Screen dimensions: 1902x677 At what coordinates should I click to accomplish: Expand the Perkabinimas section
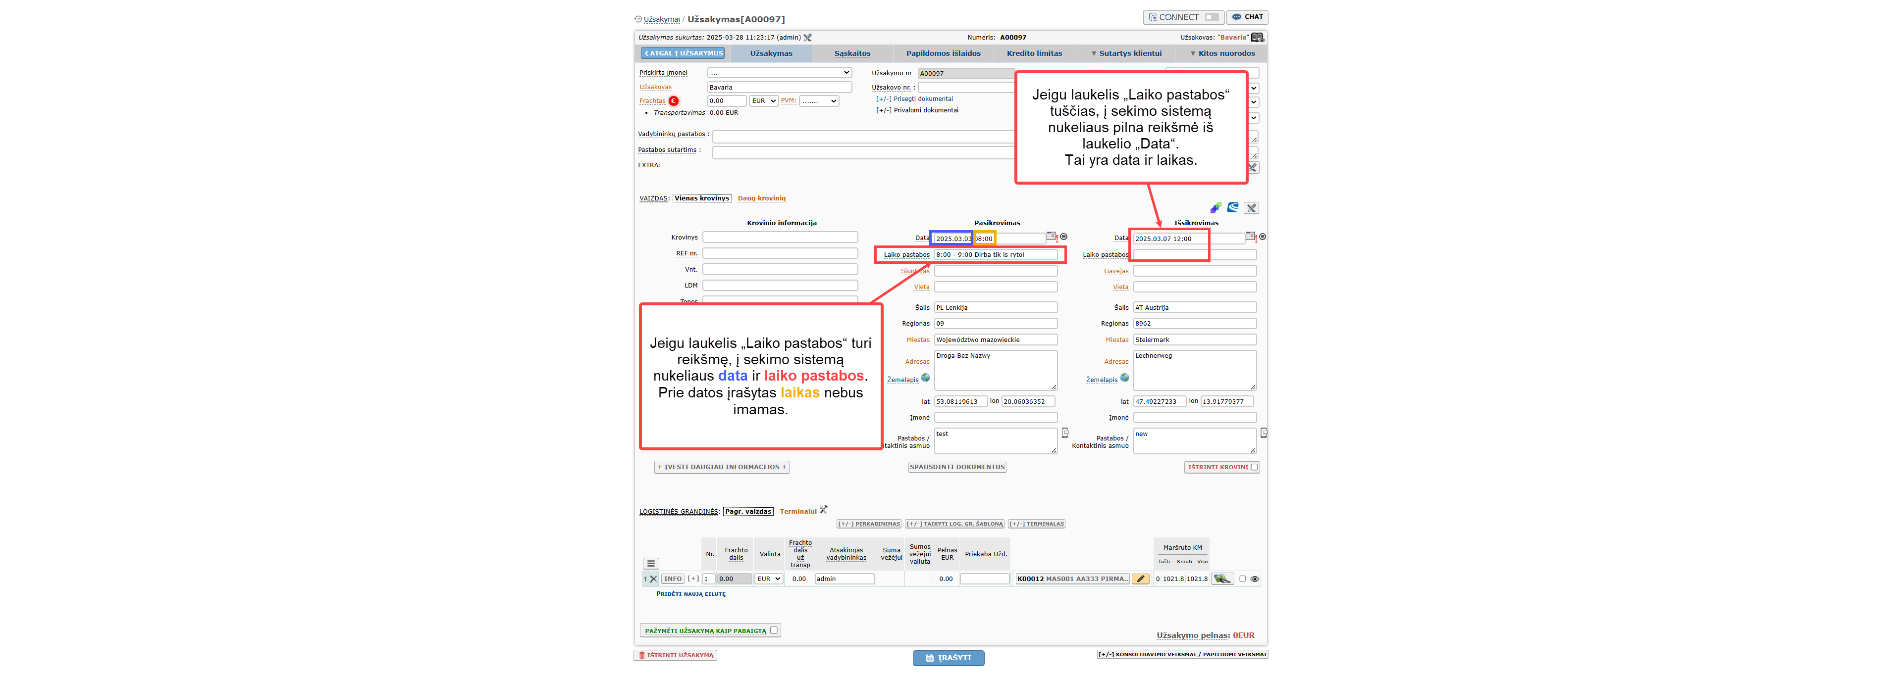tap(869, 525)
